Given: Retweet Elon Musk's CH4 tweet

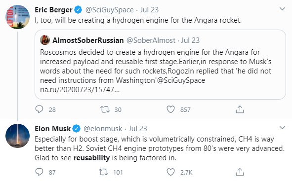Looking at the screenshot, I should coord(103,172).
